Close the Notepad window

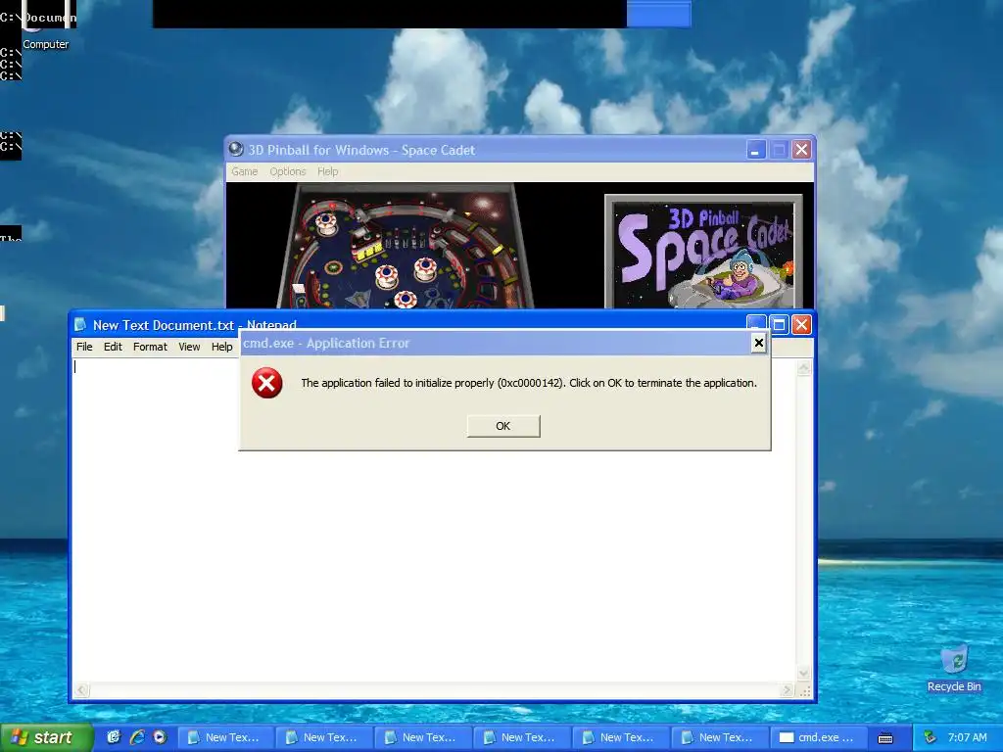(801, 325)
